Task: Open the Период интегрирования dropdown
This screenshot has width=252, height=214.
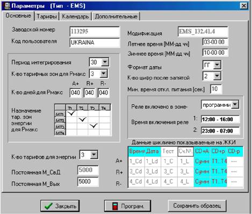Action: pos(105,62)
